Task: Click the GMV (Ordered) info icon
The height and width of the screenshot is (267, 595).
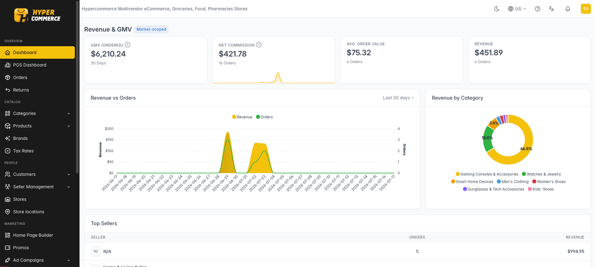Action: 128,45
